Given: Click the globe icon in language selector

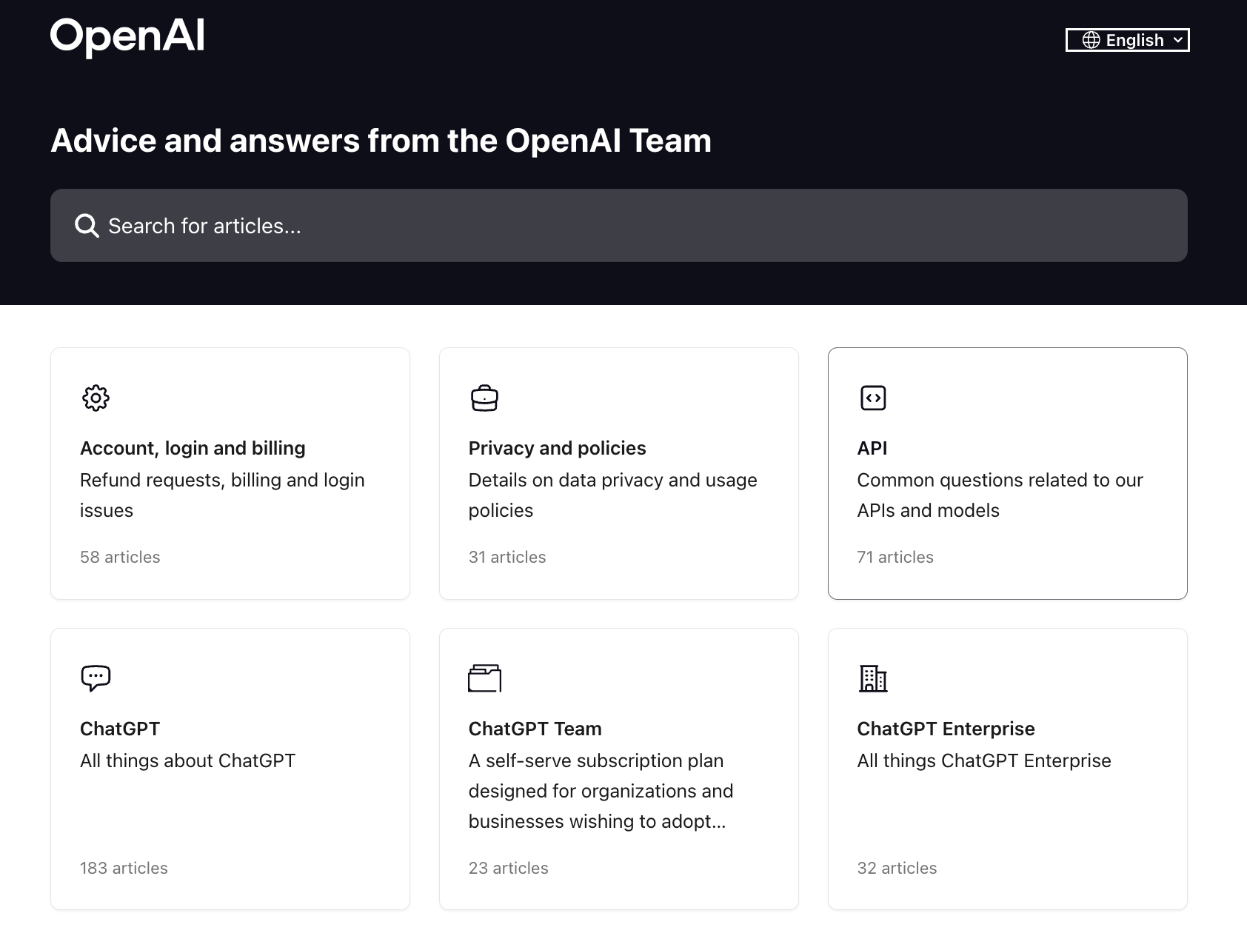Looking at the screenshot, I should [x=1091, y=40].
